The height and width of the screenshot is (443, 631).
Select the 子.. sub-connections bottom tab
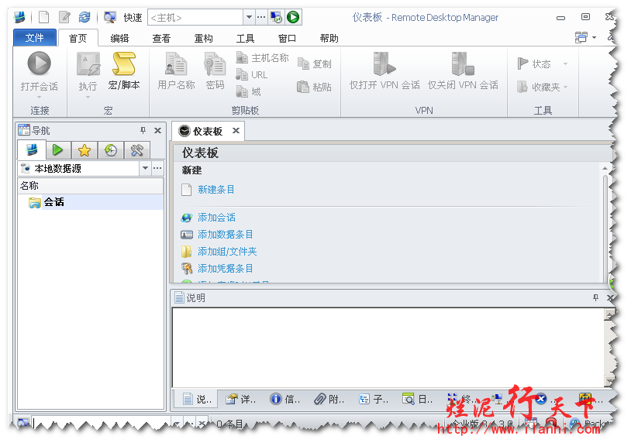point(374,399)
